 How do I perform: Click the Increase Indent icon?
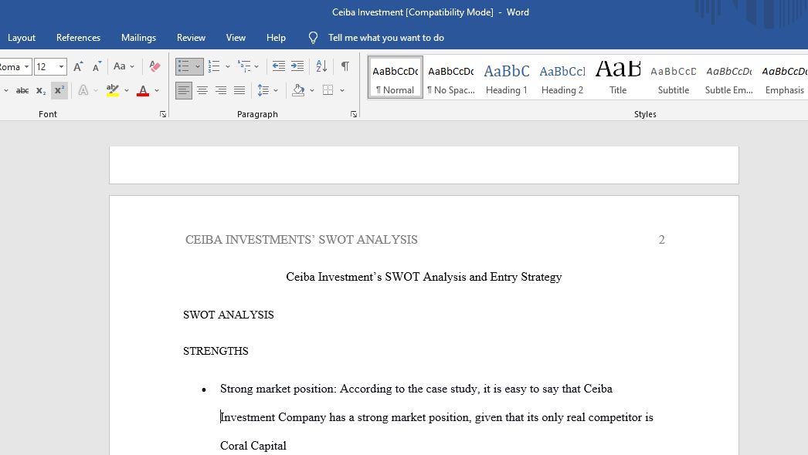pos(297,66)
